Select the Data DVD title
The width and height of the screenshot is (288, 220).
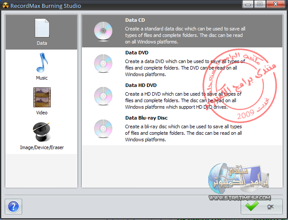click(x=137, y=53)
